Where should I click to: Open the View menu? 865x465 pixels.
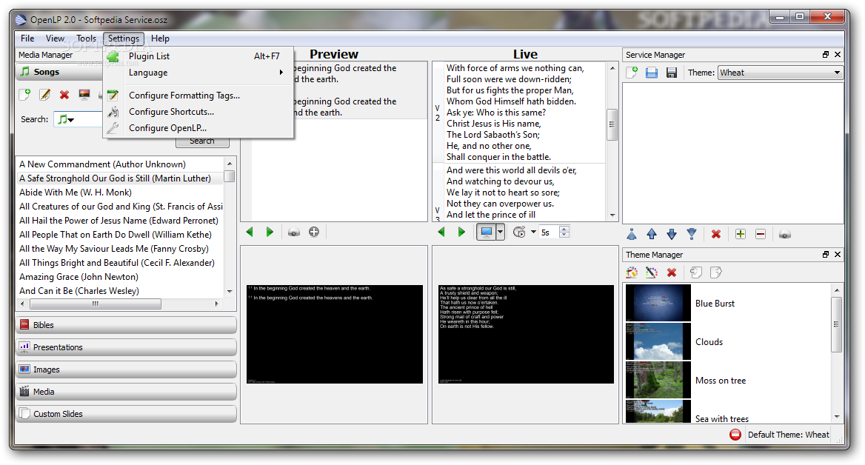click(x=55, y=38)
